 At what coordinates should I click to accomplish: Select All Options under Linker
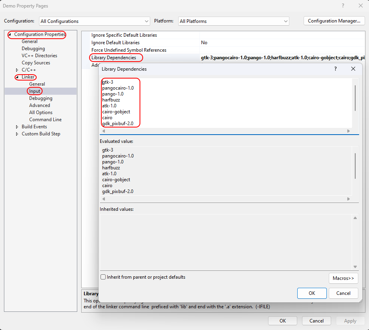coord(41,112)
